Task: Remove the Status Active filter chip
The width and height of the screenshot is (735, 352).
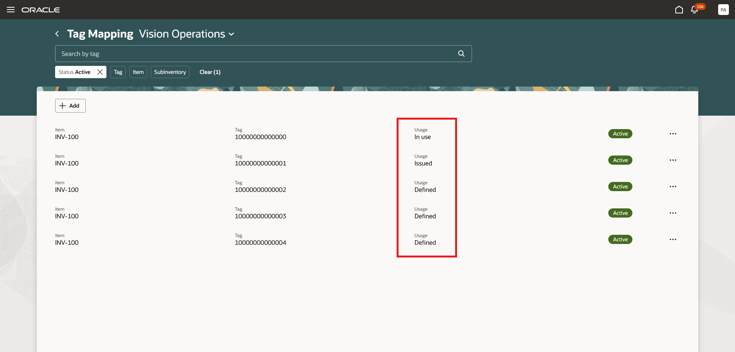Action: 100,72
